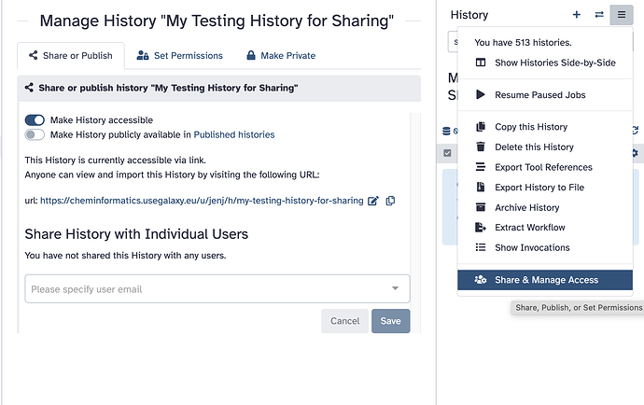Click Share & Manage Access entry
Viewport: 644px width, 405px height.
pyautogui.click(x=545, y=280)
